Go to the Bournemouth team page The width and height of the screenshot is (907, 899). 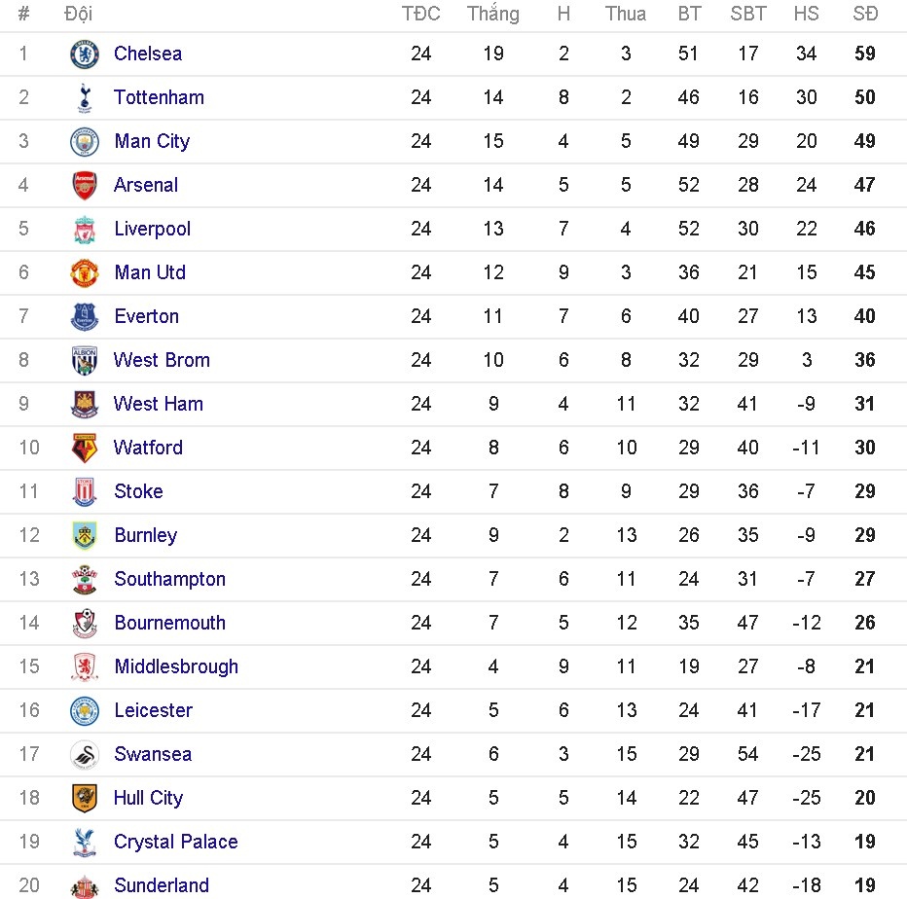[169, 623]
